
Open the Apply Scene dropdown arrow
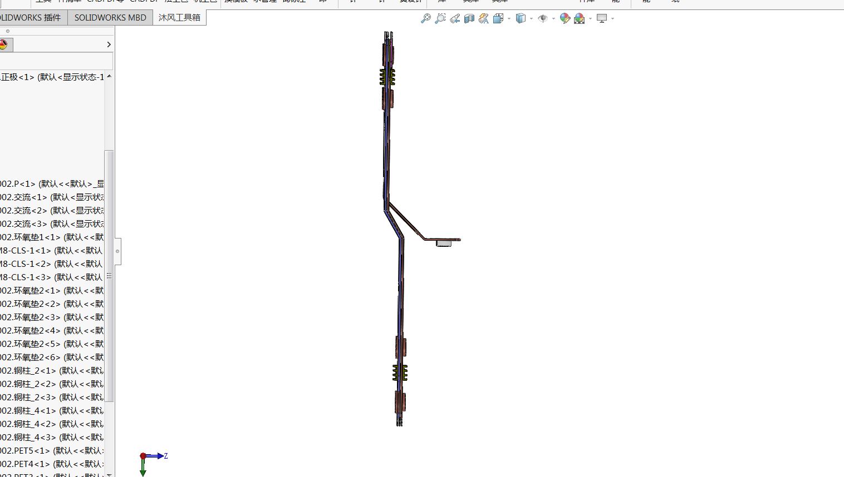pyautogui.click(x=590, y=18)
